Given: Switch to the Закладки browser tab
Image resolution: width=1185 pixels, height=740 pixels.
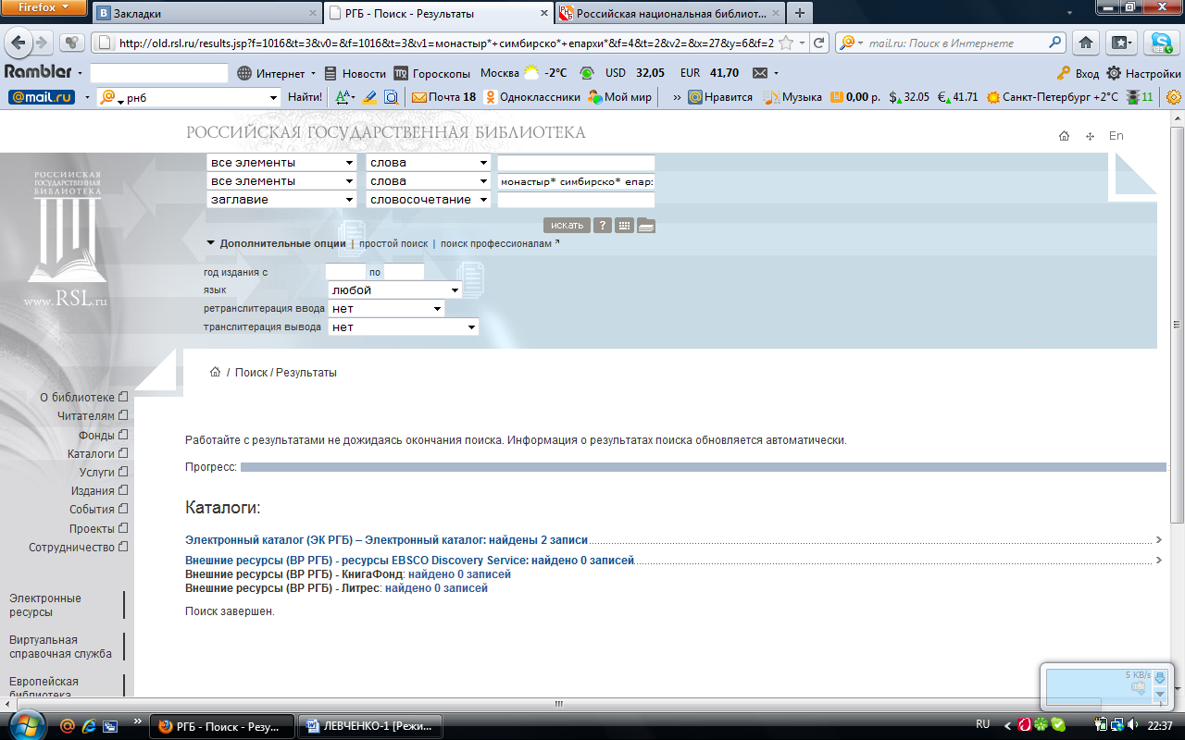Looking at the screenshot, I should [x=206, y=14].
